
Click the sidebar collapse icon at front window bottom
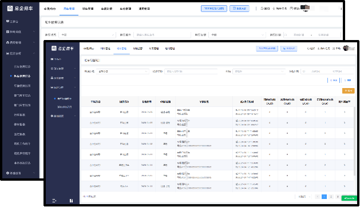tap(54, 201)
